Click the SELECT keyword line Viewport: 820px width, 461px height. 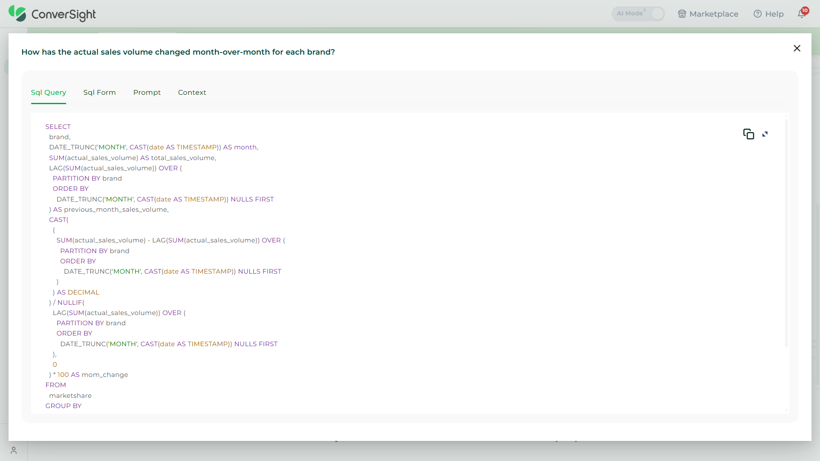coord(58,127)
